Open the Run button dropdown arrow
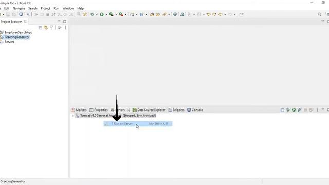Screen dimensions: 329x185 (x=106, y=14)
